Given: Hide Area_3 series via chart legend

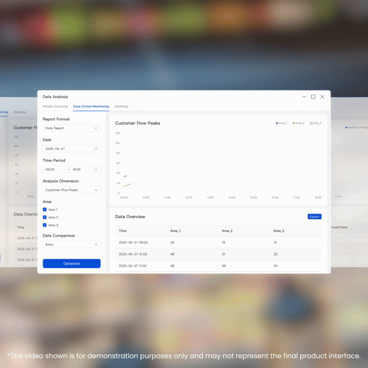Looking at the screenshot, I should click(x=315, y=123).
